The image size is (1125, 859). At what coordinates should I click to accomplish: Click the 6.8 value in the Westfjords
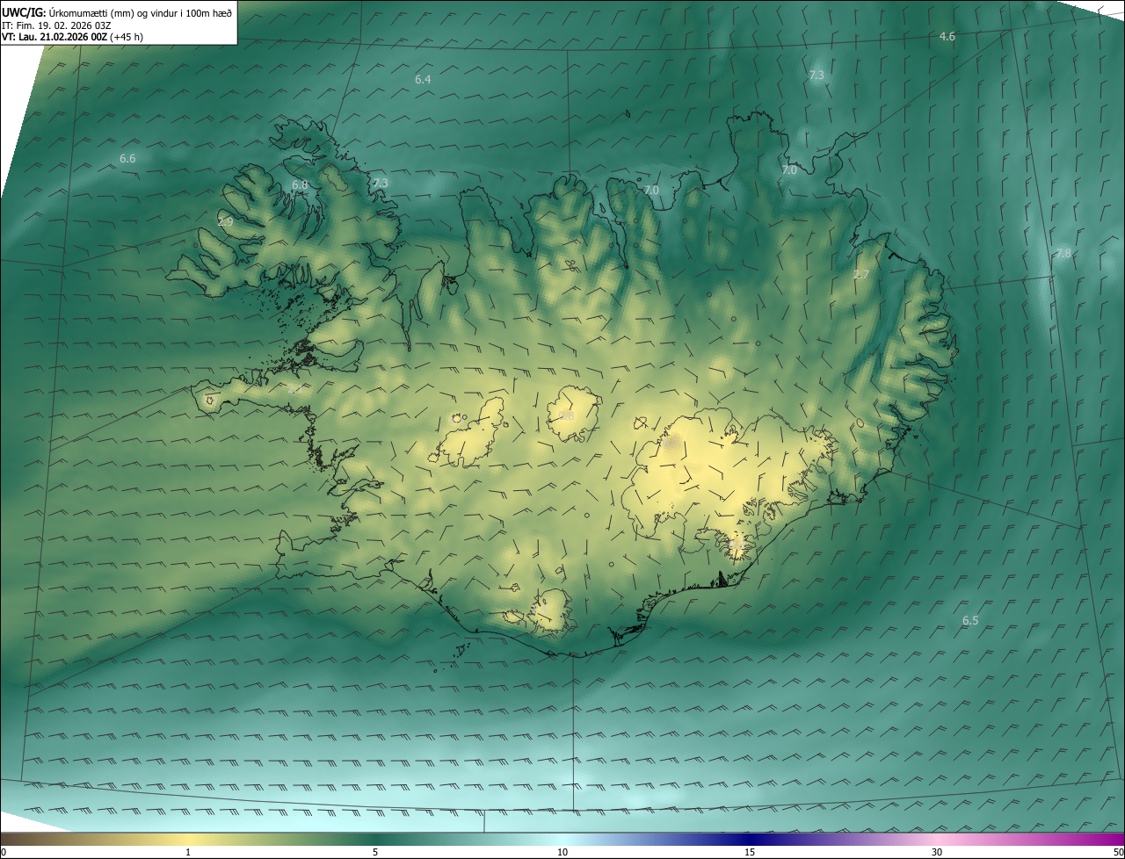pyautogui.click(x=300, y=184)
